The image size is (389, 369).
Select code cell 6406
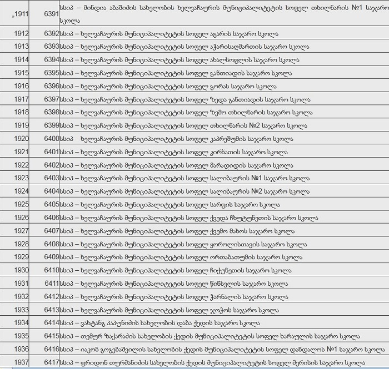[x=52, y=218]
